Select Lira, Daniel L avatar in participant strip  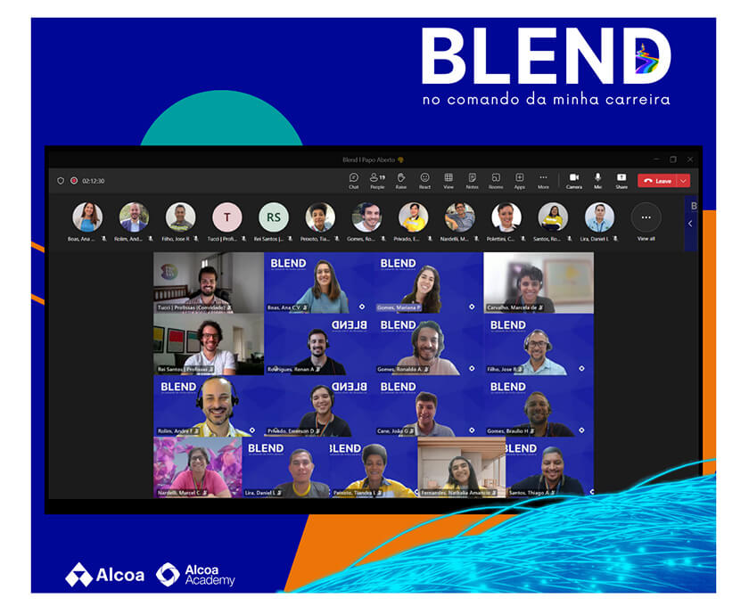[599, 217]
